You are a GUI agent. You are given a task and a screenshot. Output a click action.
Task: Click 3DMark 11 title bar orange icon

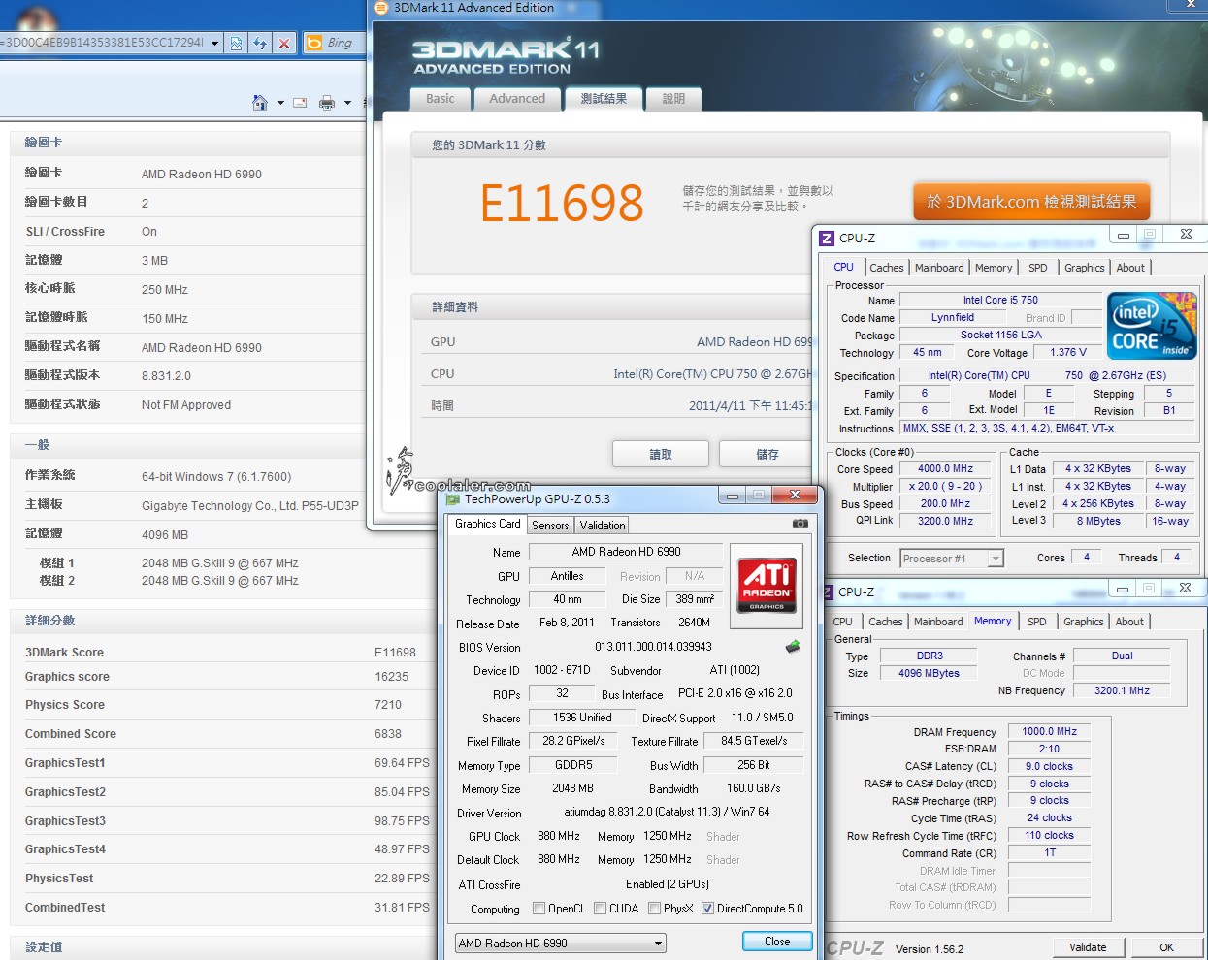coord(381,8)
